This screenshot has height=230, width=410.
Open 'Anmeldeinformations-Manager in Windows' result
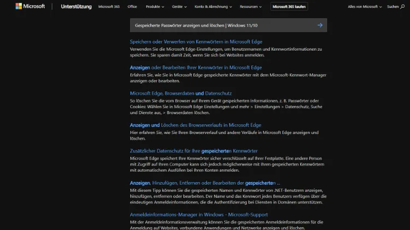(199, 215)
